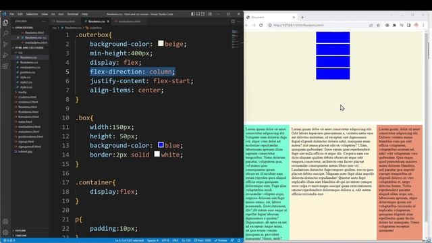Click the UTF-8 encoding status item

click(165, 240)
